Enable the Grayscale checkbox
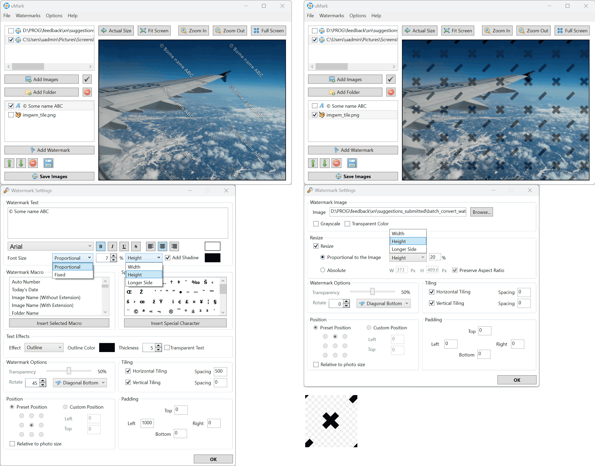 coord(316,224)
